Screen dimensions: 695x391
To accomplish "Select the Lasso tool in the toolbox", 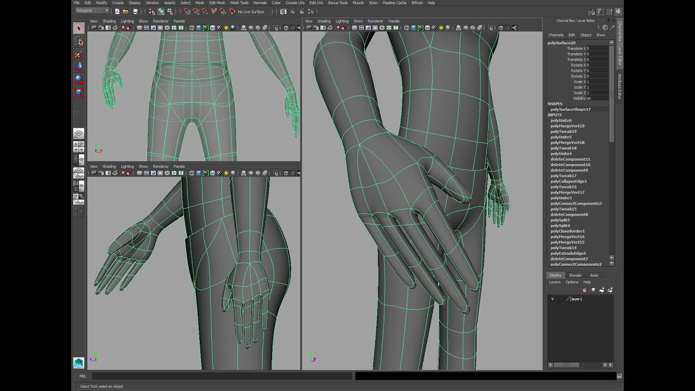I will click(79, 42).
